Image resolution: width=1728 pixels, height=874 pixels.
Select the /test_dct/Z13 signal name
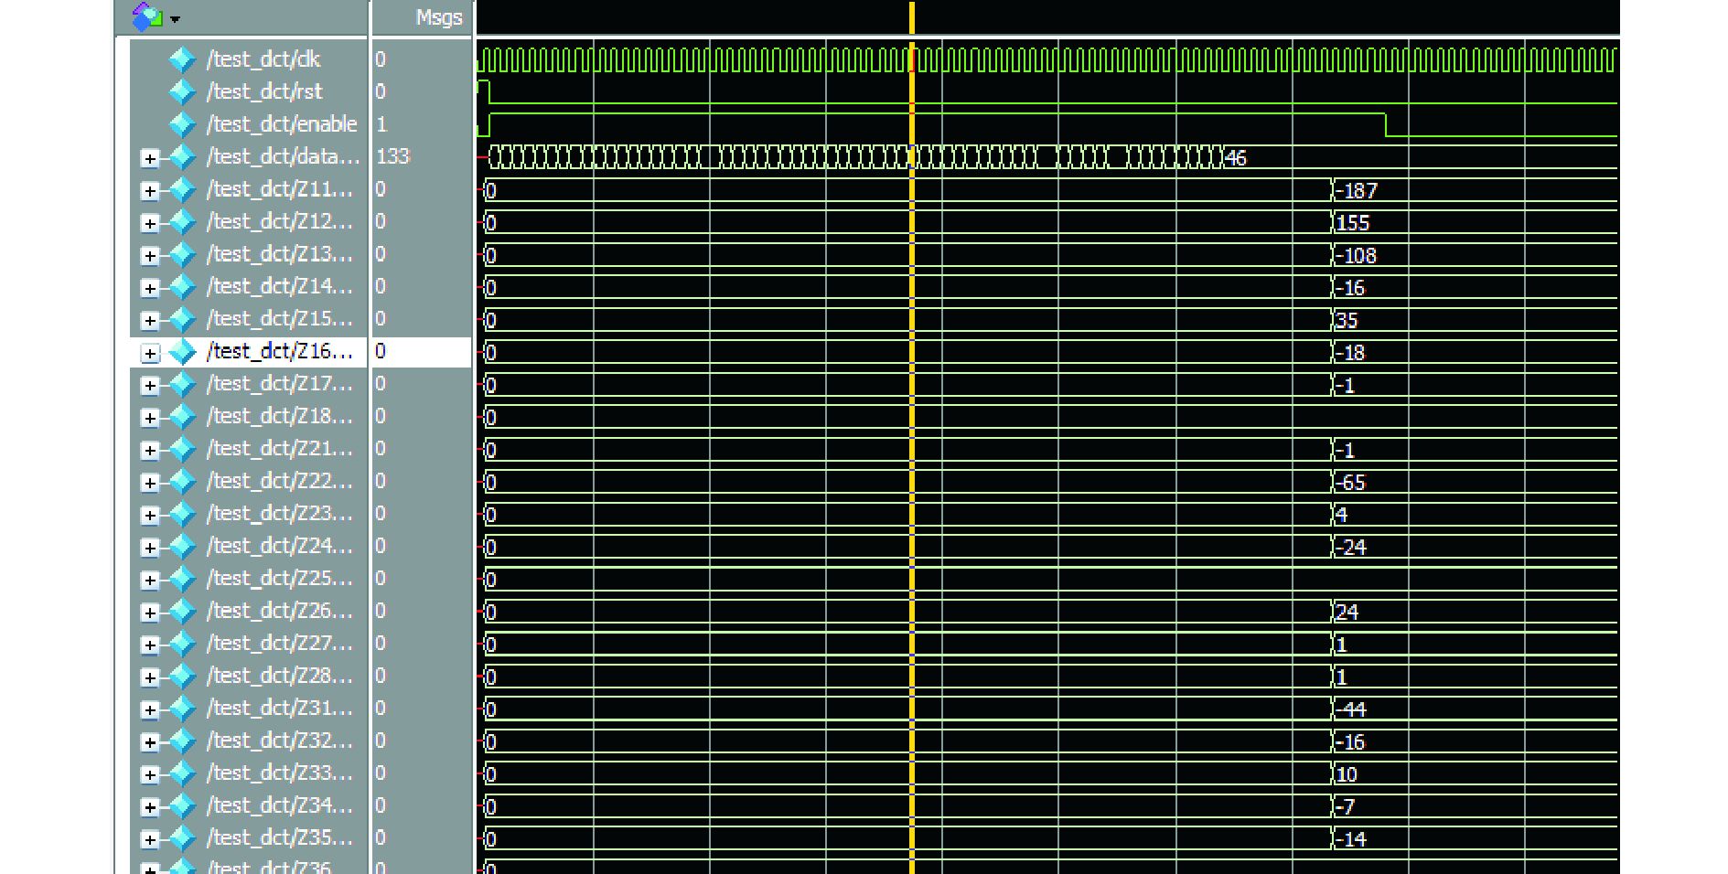coord(279,254)
